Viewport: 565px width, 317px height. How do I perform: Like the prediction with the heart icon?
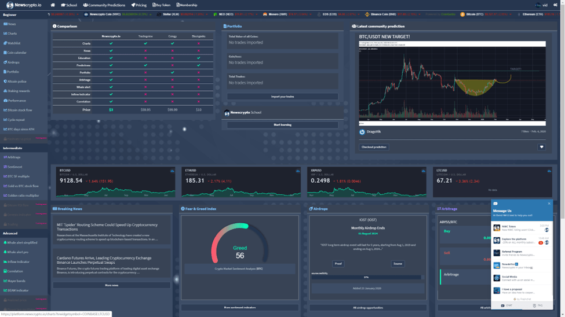coord(541,147)
